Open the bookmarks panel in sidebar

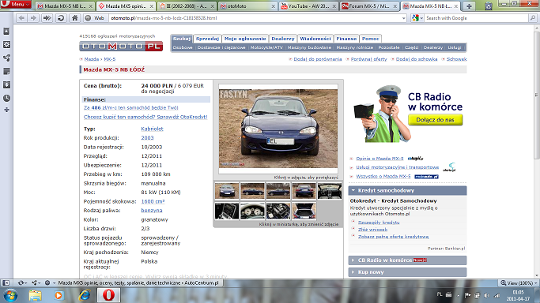tap(6, 32)
